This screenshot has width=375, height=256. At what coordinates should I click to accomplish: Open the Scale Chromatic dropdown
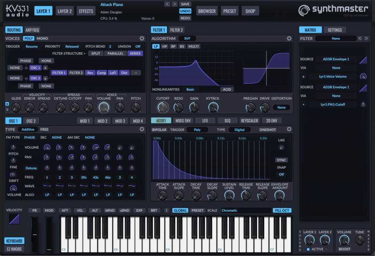[246, 210]
